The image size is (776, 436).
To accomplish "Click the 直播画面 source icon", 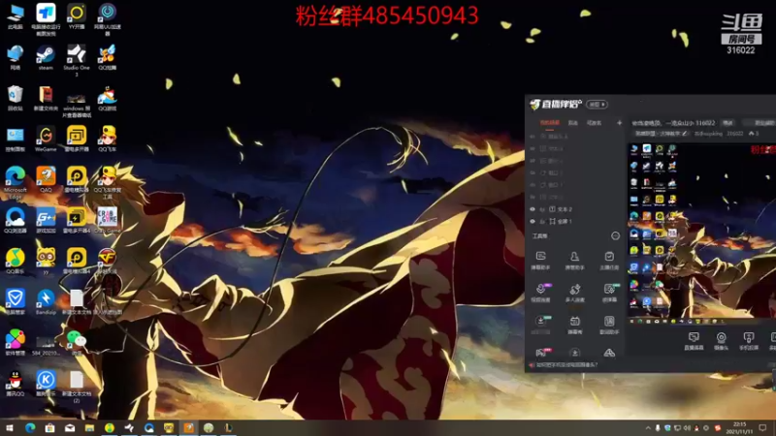I will click(694, 341).
